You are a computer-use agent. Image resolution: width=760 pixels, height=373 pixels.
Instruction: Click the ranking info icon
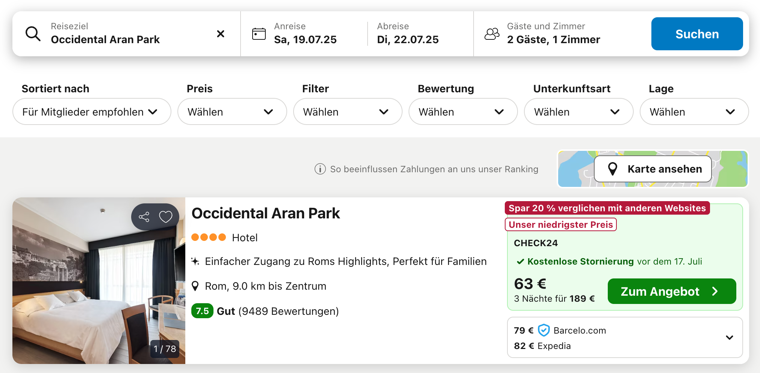click(320, 169)
